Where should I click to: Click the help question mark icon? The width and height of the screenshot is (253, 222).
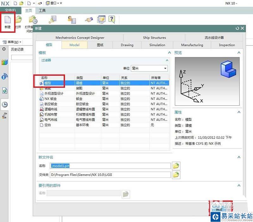(112, 20)
